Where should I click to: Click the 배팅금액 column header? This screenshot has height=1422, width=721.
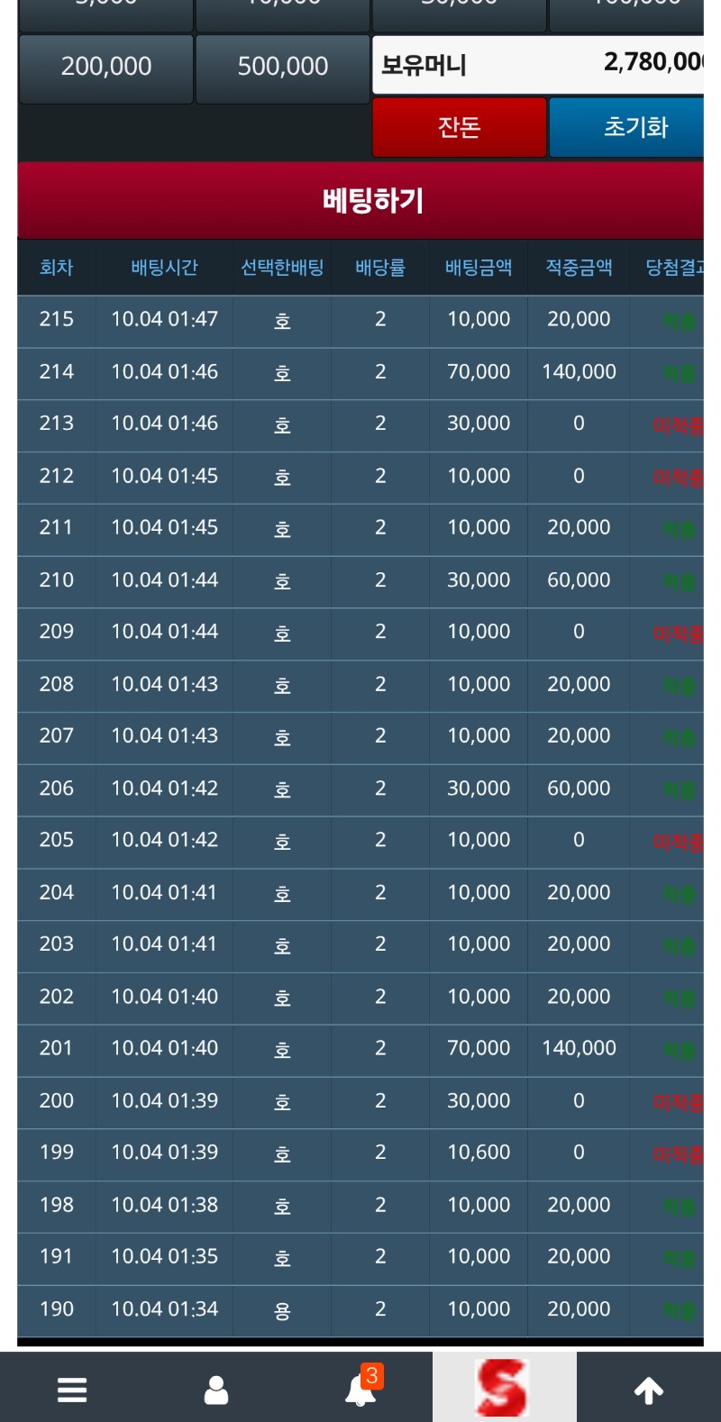coord(479,268)
